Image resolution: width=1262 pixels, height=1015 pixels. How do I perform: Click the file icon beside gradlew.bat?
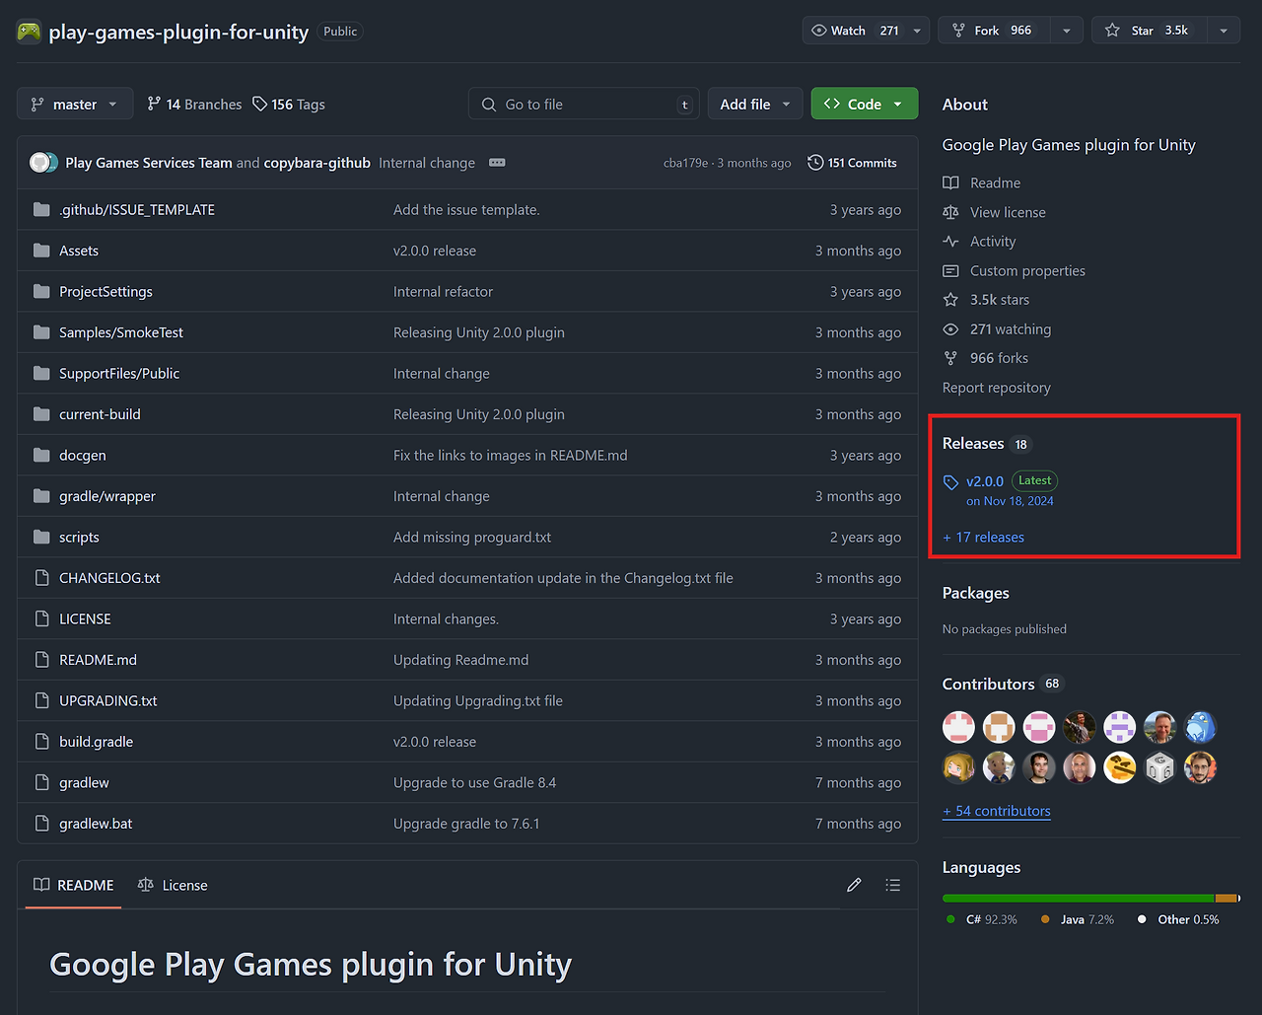coord(41,824)
